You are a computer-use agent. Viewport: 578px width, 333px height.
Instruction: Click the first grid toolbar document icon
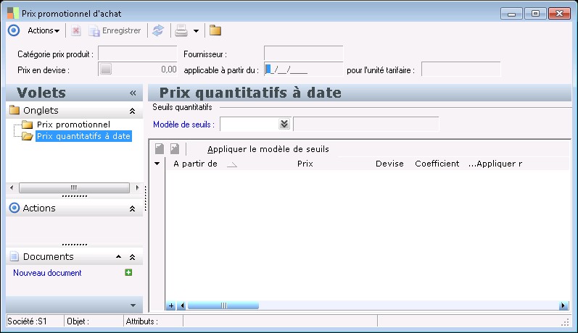[x=160, y=148]
